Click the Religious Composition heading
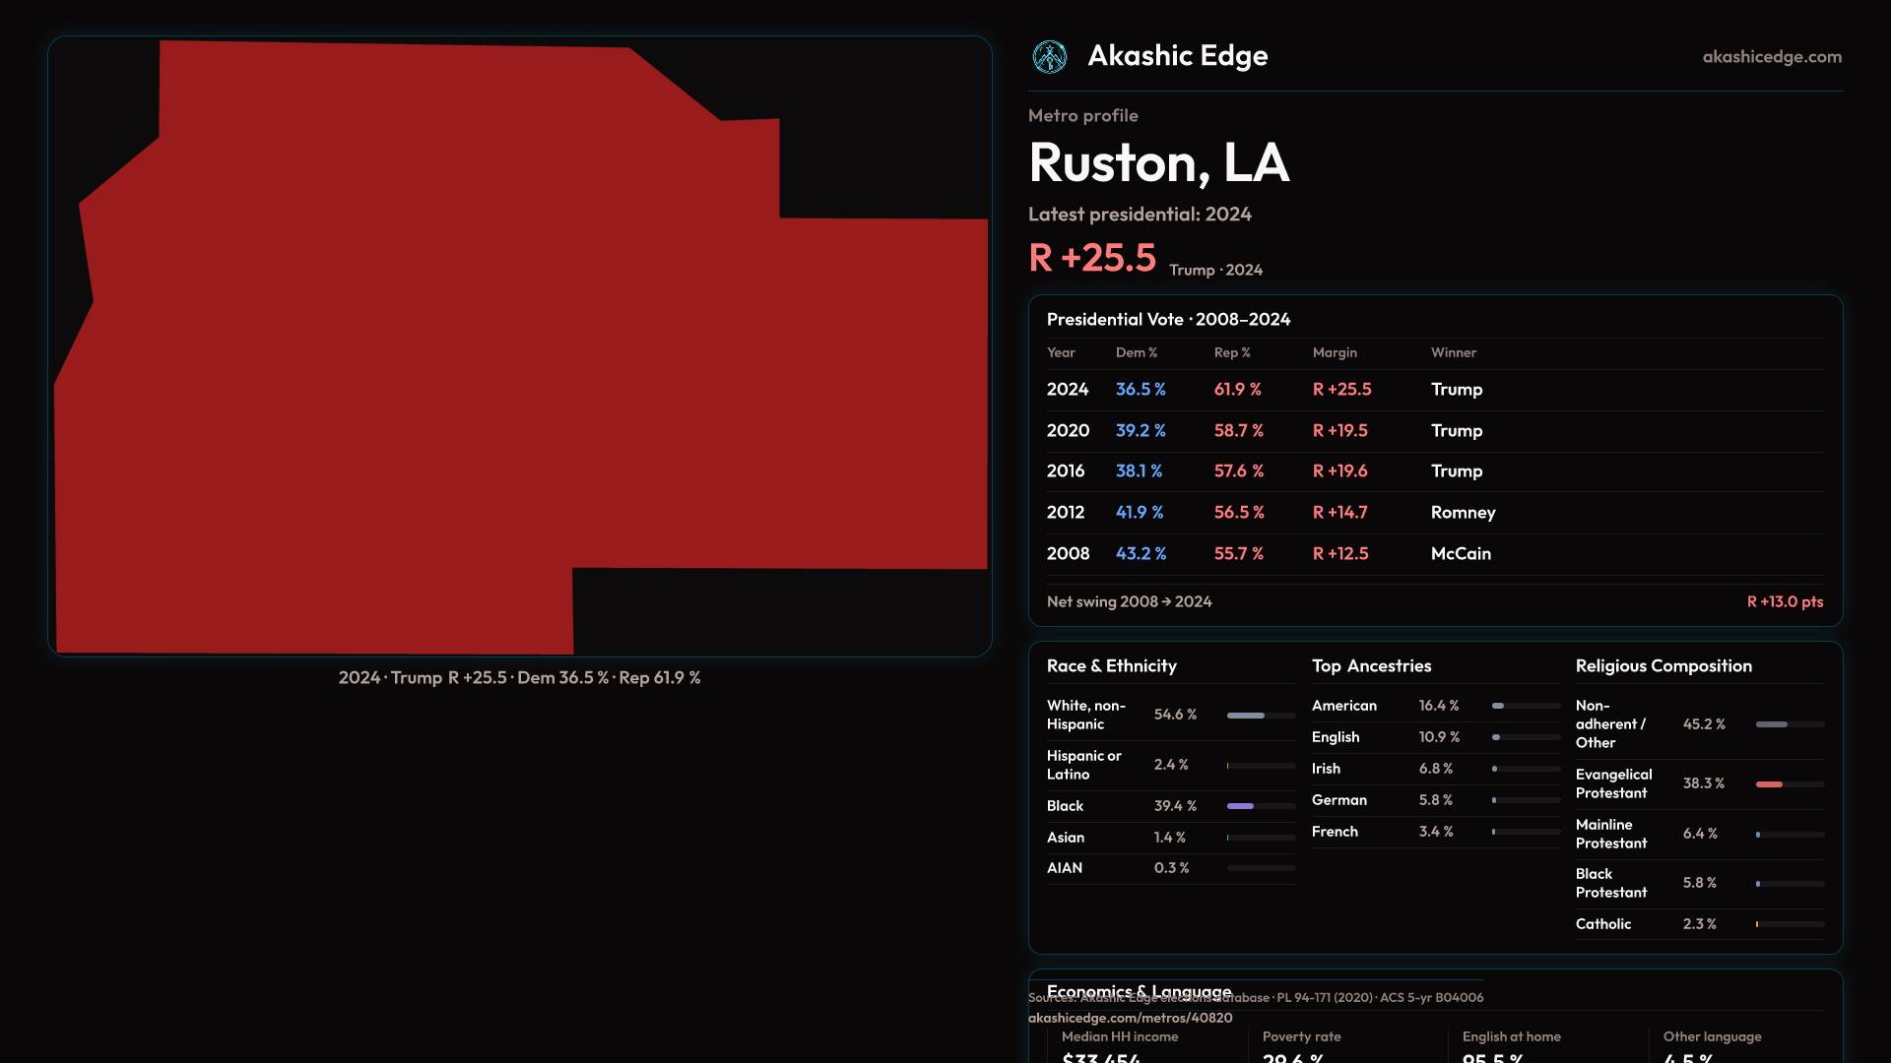1891x1063 pixels. [1663, 666]
